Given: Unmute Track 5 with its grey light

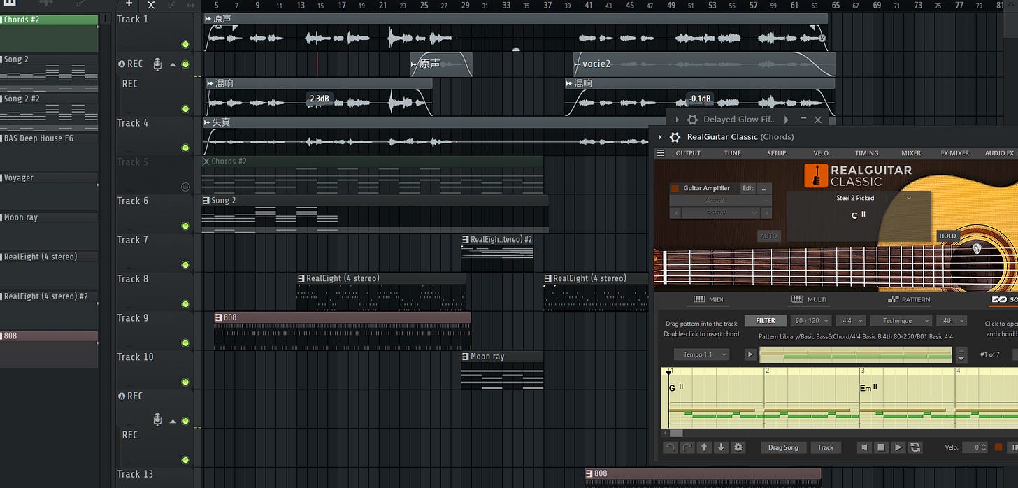Looking at the screenshot, I should coord(185,187).
